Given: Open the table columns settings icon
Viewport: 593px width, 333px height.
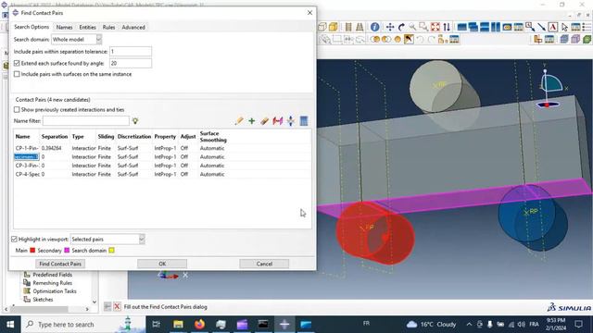Looking at the screenshot, I should pyautogui.click(x=304, y=121).
